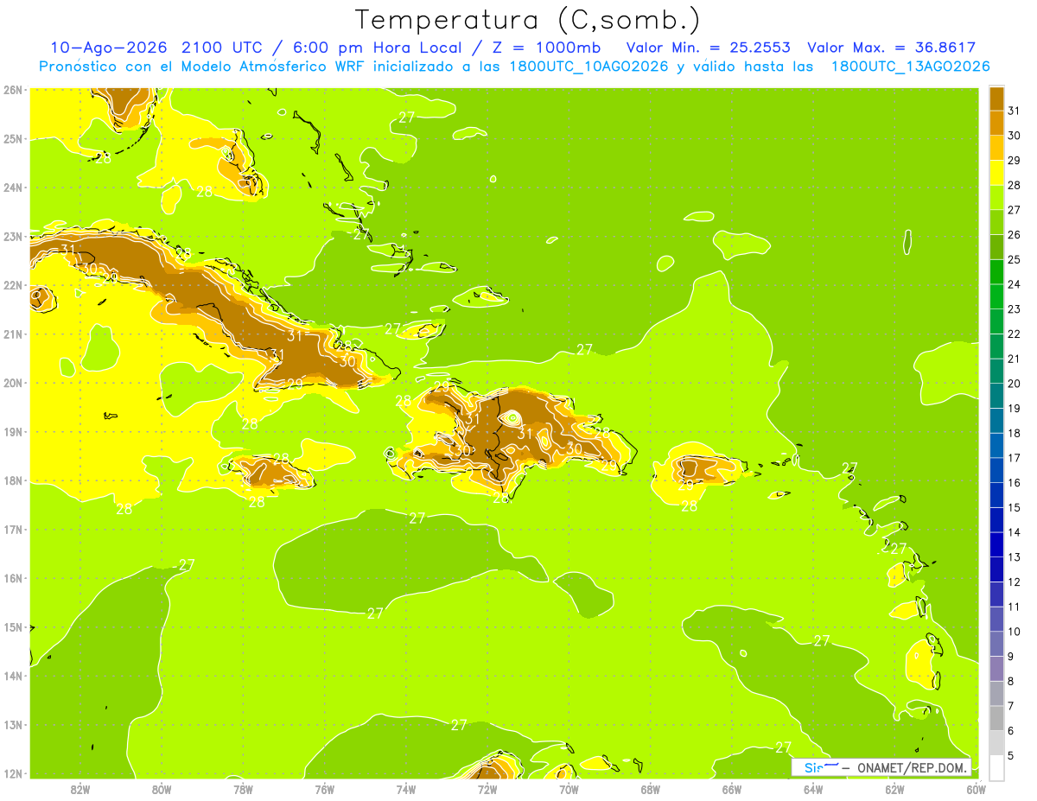This screenshot has width=1037, height=801.
Task: Click the "26N" latitude axis label
Action: pos(13,90)
